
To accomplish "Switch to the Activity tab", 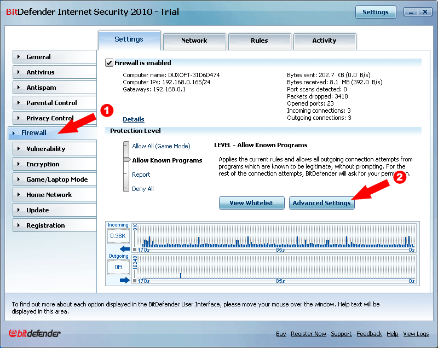I will point(325,41).
